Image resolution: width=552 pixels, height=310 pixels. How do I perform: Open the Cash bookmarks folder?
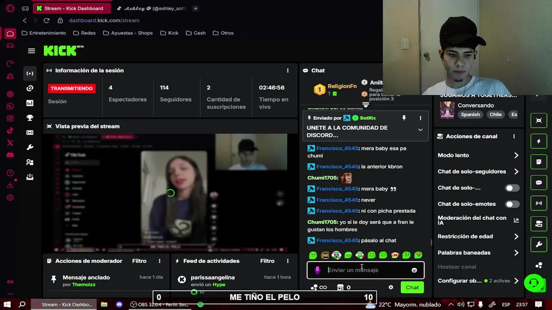(x=195, y=33)
